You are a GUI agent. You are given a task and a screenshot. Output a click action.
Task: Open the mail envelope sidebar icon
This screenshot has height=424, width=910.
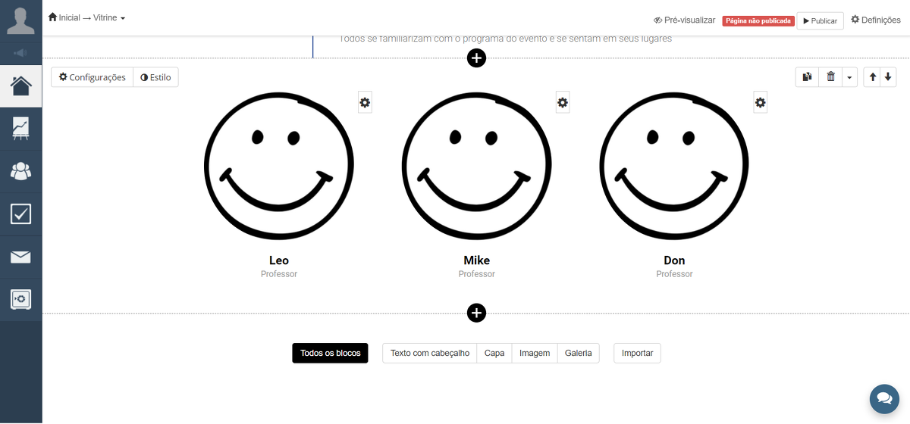[20, 257]
